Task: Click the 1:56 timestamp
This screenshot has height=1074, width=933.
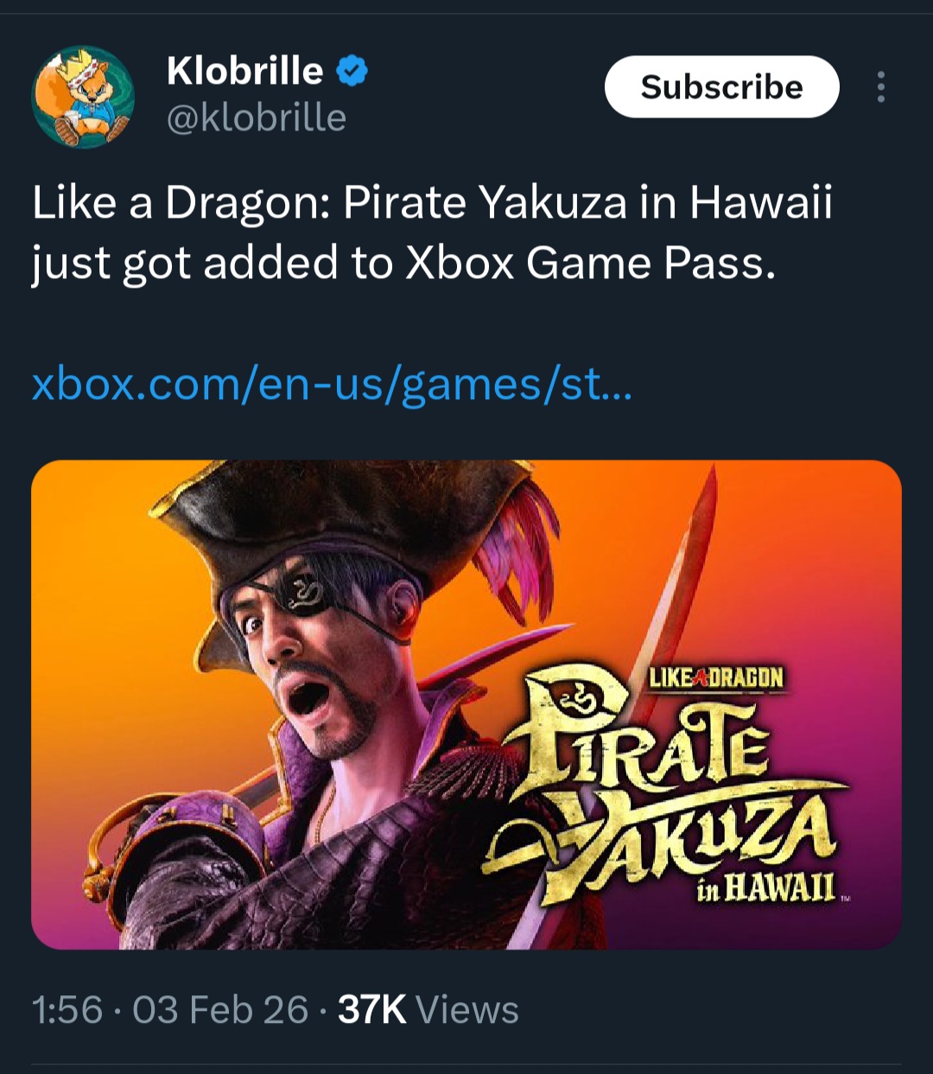Action: point(67,1009)
